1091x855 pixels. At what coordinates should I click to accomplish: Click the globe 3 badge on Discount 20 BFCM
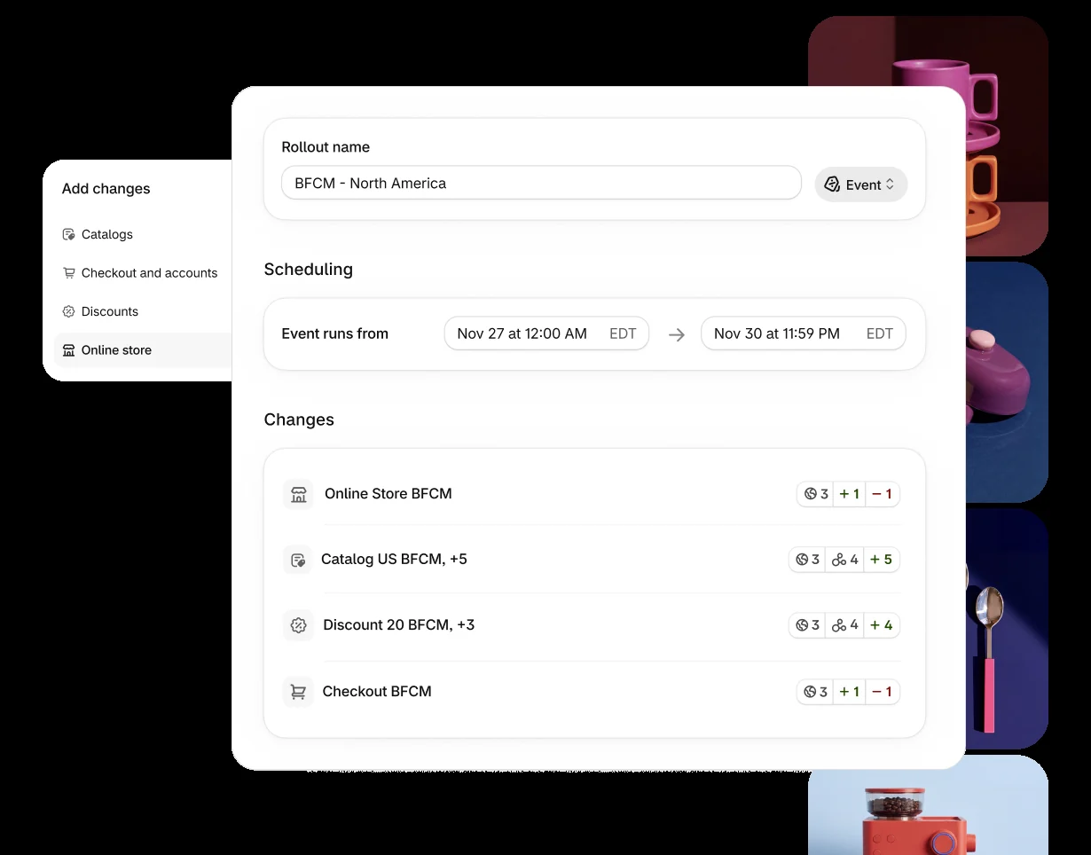[x=807, y=625]
